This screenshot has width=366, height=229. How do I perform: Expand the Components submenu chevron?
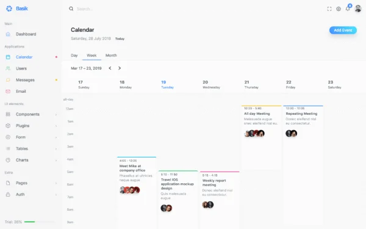tap(56, 115)
